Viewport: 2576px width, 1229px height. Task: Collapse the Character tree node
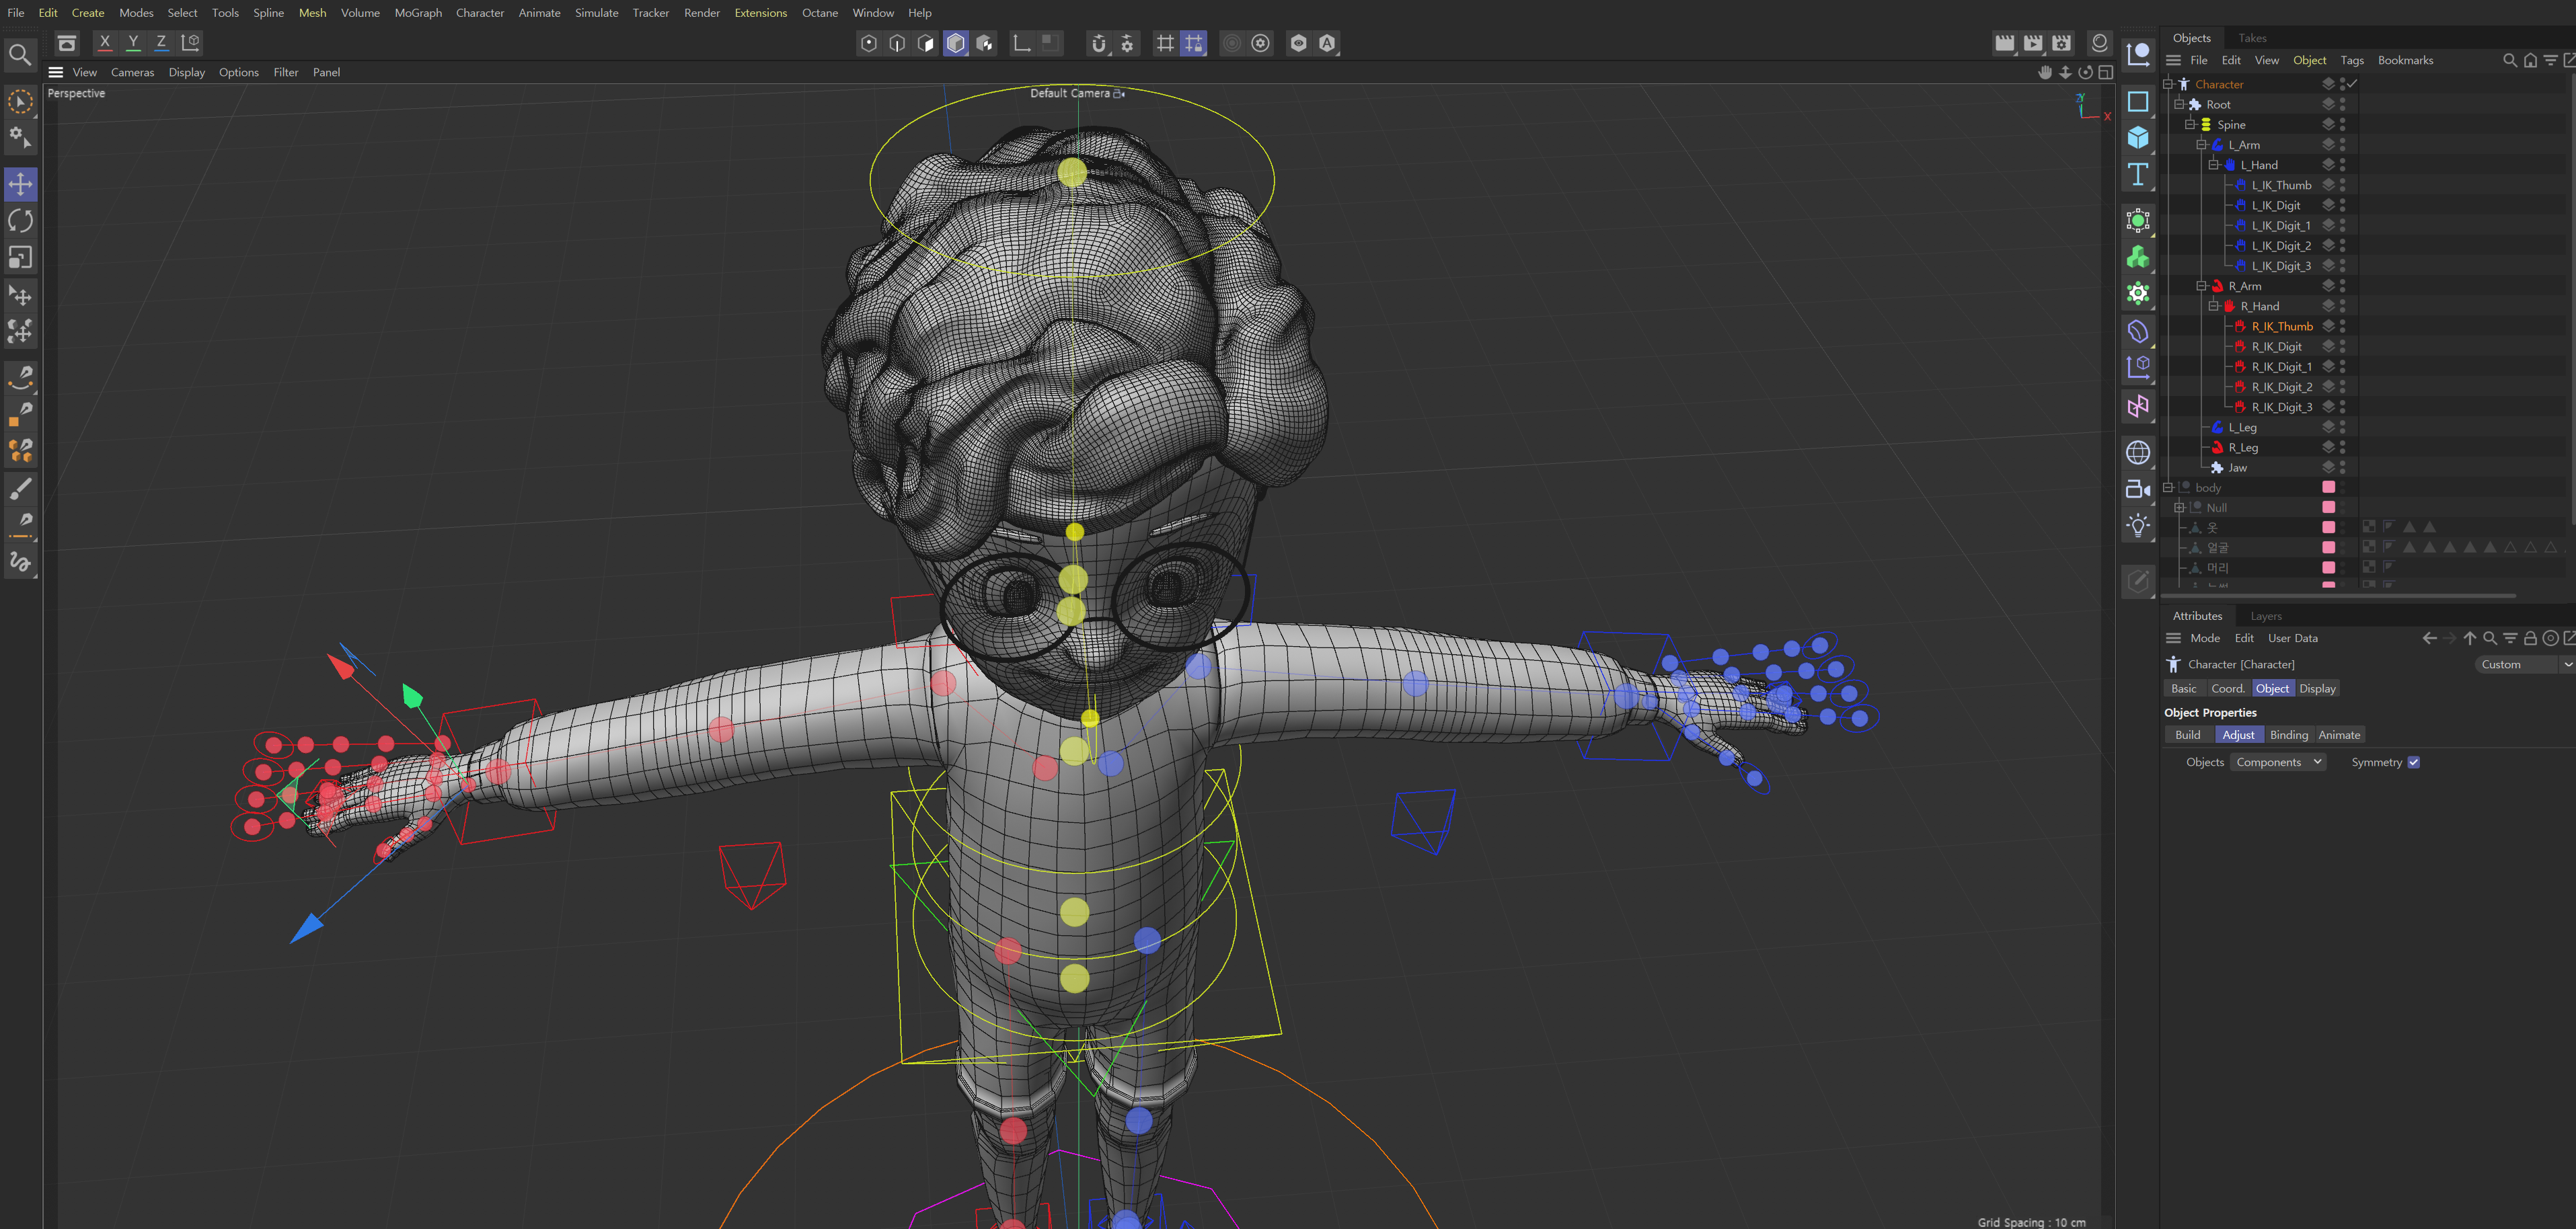pyautogui.click(x=2168, y=84)
